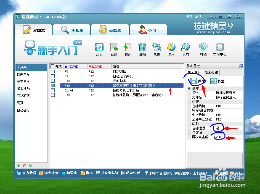Check the box for 自动喊话 script
The height and width of the screenshot is (194, 260).
coord(53,72)
